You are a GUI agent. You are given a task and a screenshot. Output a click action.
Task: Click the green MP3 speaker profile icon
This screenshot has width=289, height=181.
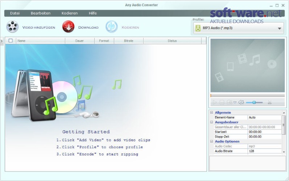(x=198, y=28)
